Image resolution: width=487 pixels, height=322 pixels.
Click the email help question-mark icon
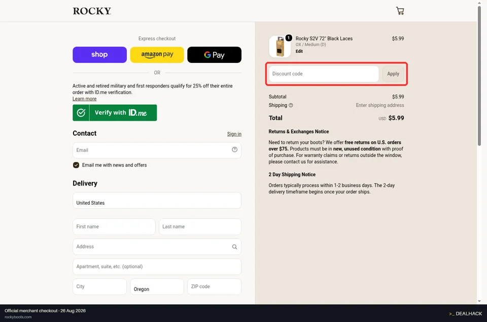[234, 149]
